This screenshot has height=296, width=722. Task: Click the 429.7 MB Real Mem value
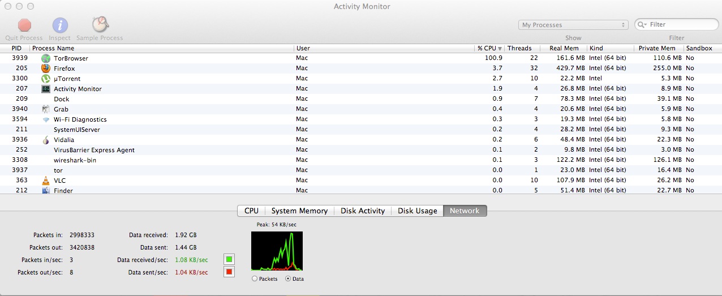click(x=571, y=68)
